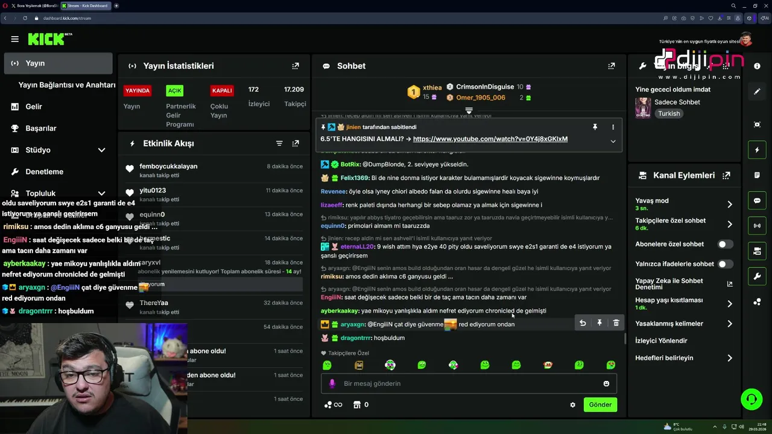Image resolution: width=772 pixels, height=434 pixels.
Task: Click into the Bir mesaj gönderin field
Action: coord(469,383)
